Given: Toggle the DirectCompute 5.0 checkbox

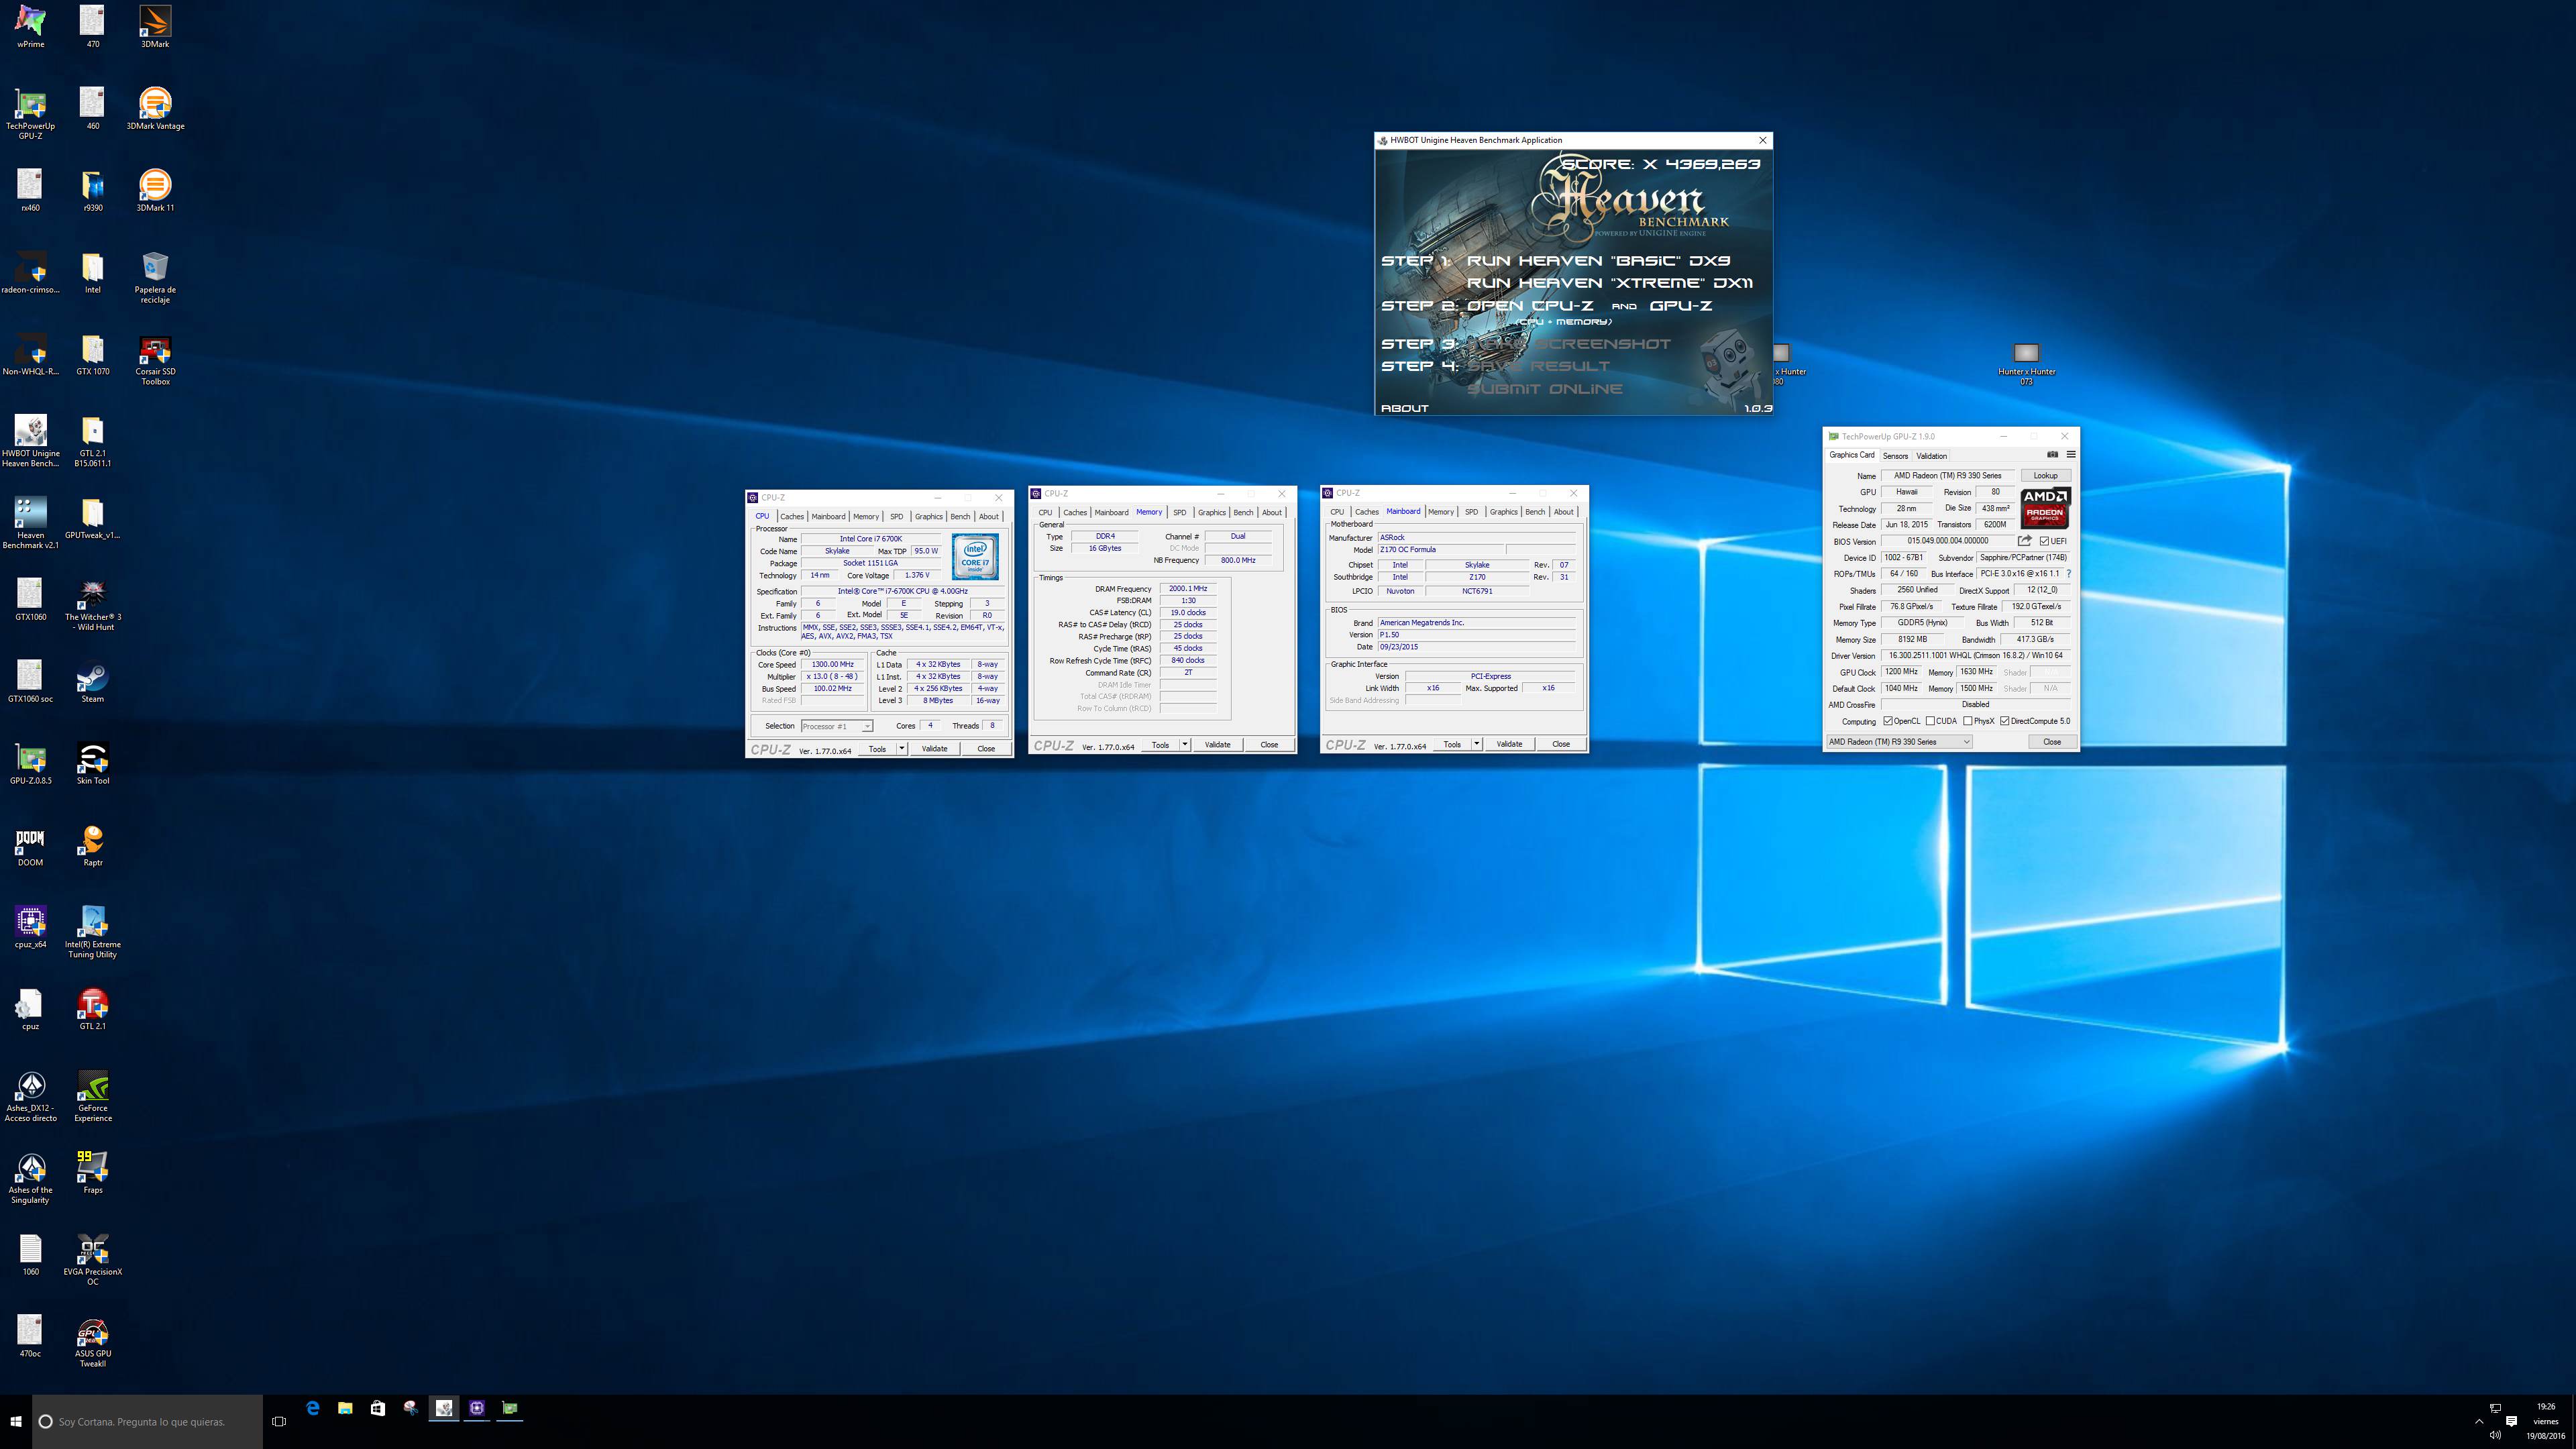Looking at the screenshot, I should 2005,721.
